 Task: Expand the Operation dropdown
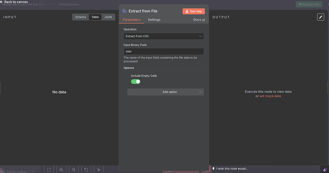pos(164,36)
